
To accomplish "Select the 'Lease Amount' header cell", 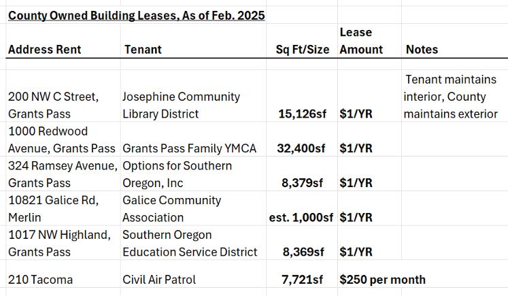I will click(x=361, y=41).
